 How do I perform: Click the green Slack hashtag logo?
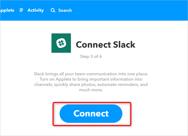click(61, 43)
